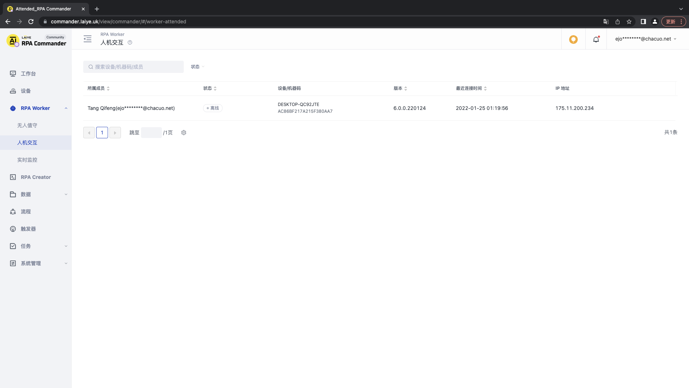Click the 工作台 workbench icon in sidebar
The image size is (689, 388).
[x=13, y=74]
